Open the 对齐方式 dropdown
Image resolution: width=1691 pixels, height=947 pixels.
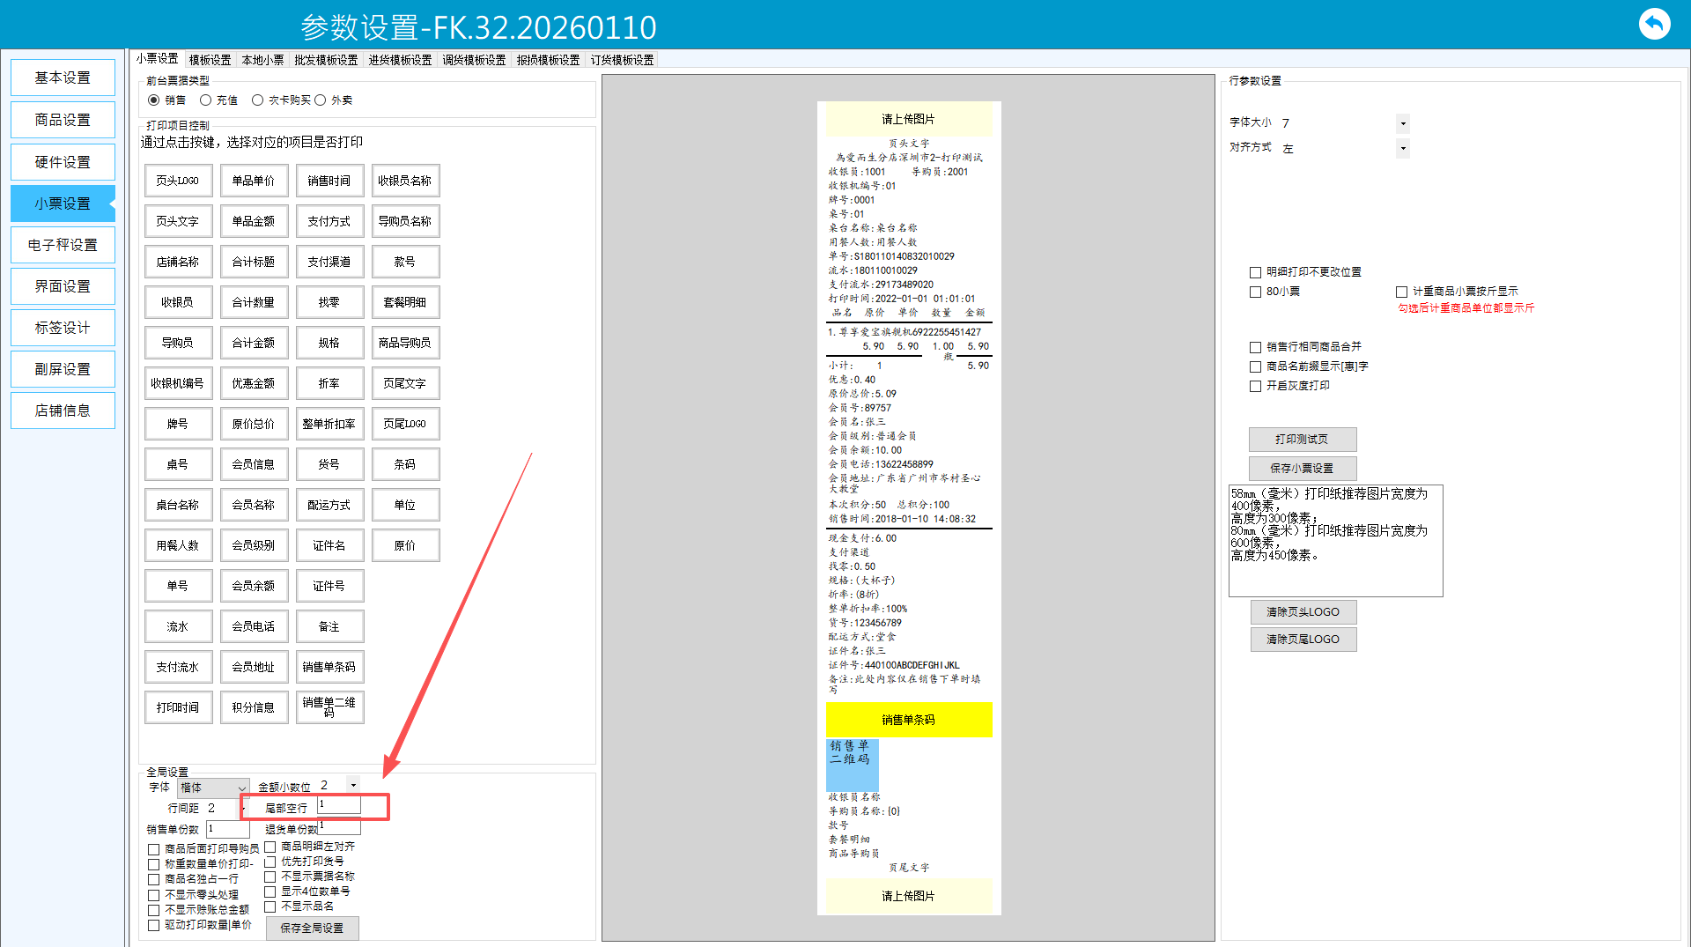(1403, 149)
